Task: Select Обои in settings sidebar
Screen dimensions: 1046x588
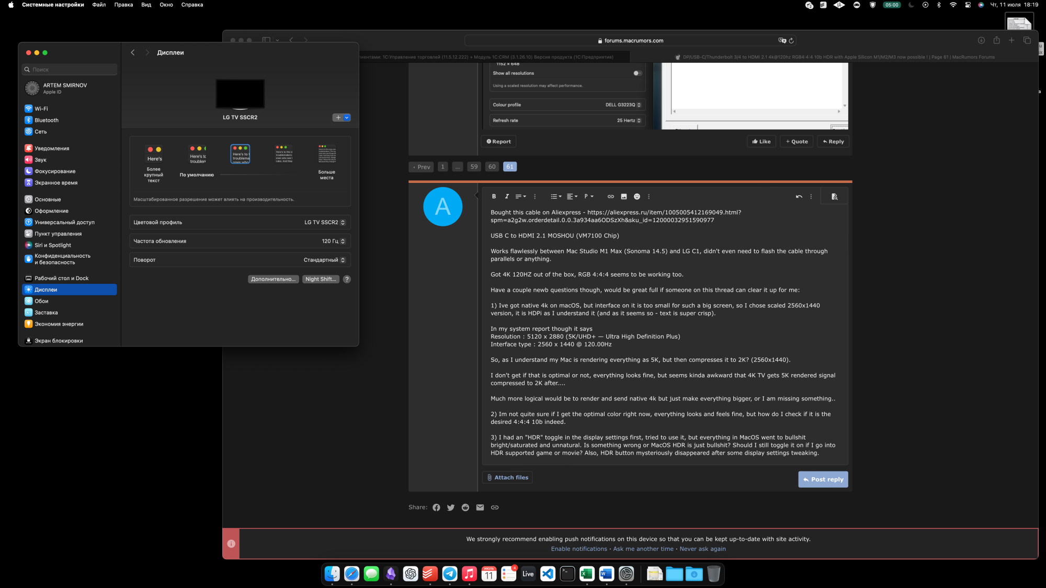Action: [x=41, y=301]
